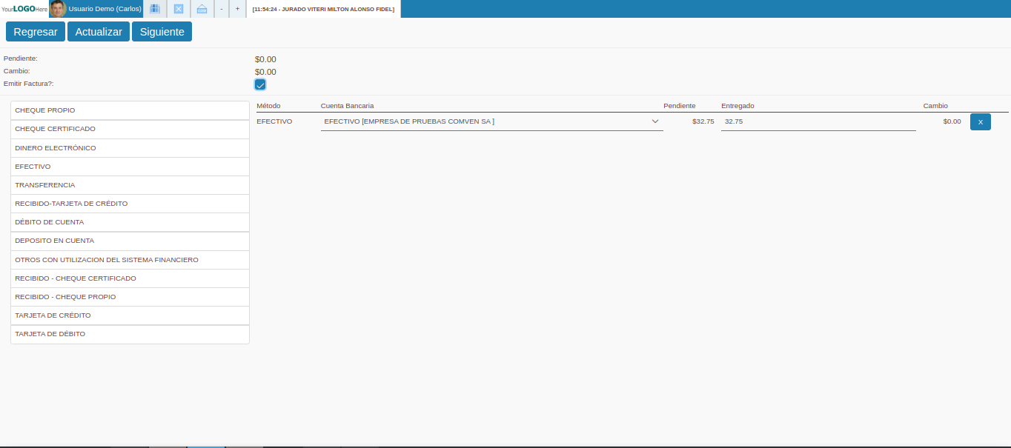Image resolution: width=1011 pixels, height=448 pixels.
Task: Click the Cambio column header in the table
Action: [x=935, y=106]
